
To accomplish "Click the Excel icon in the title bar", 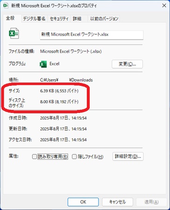I will pos(6,6).
